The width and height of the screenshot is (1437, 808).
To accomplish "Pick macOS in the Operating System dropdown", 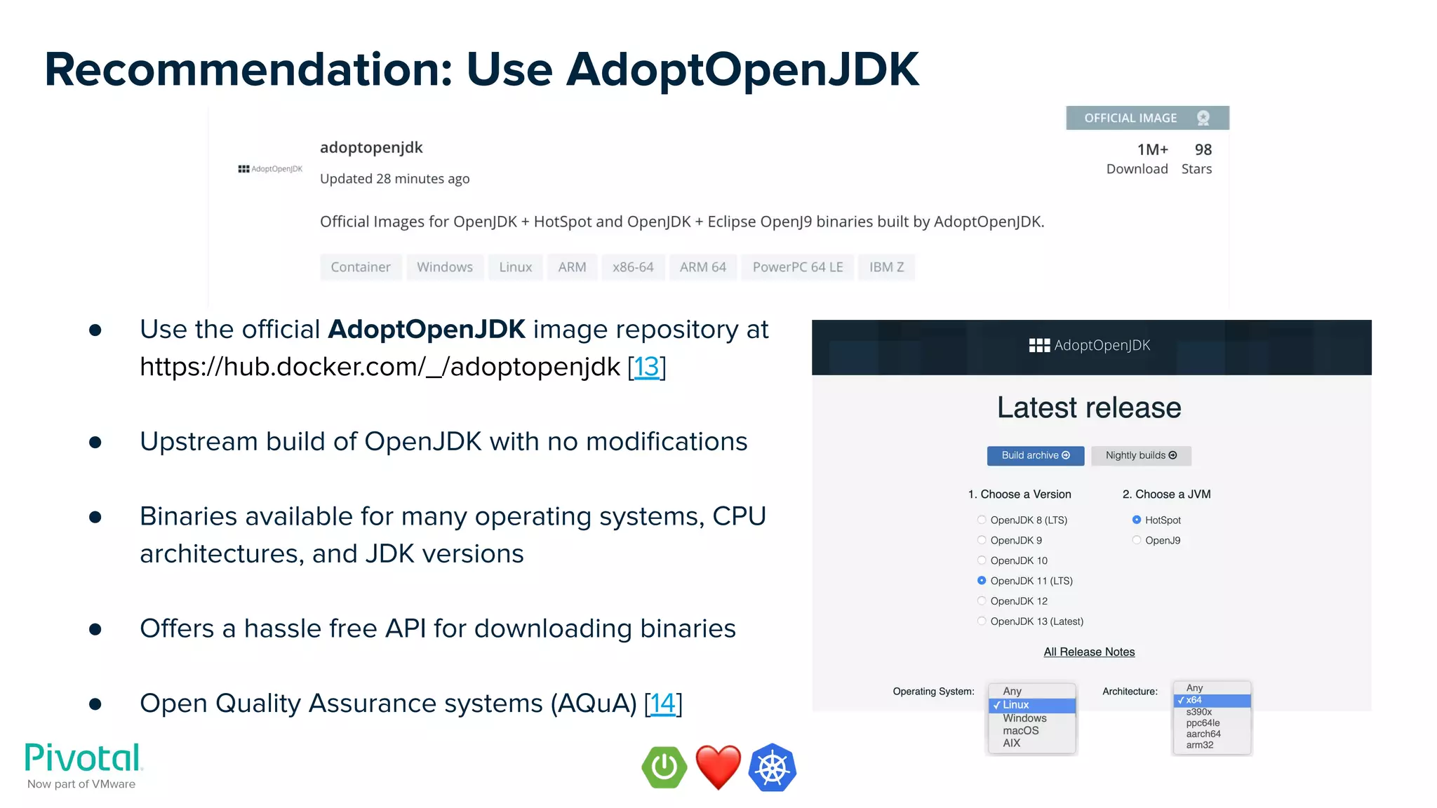I will [1031, 731].
